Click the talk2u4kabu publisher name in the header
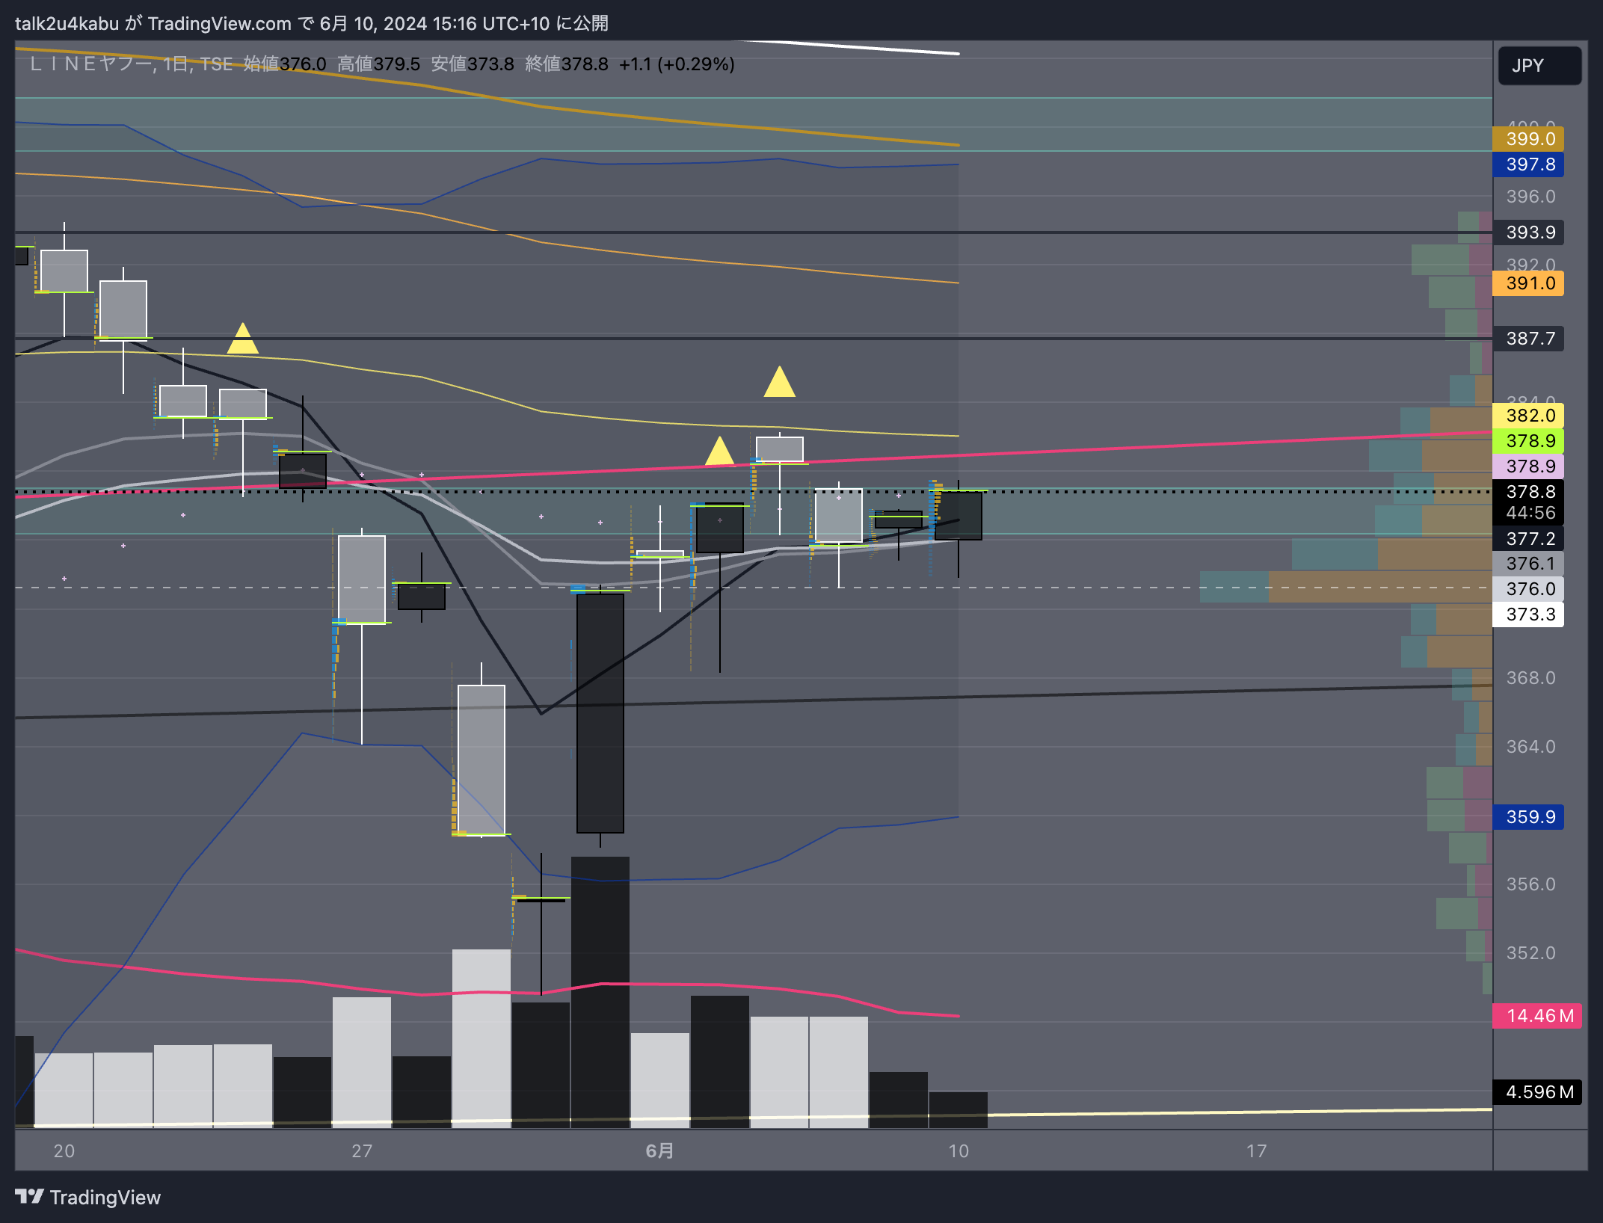The width and height of the screenshot is (1603, 1223). click(67, 24)
